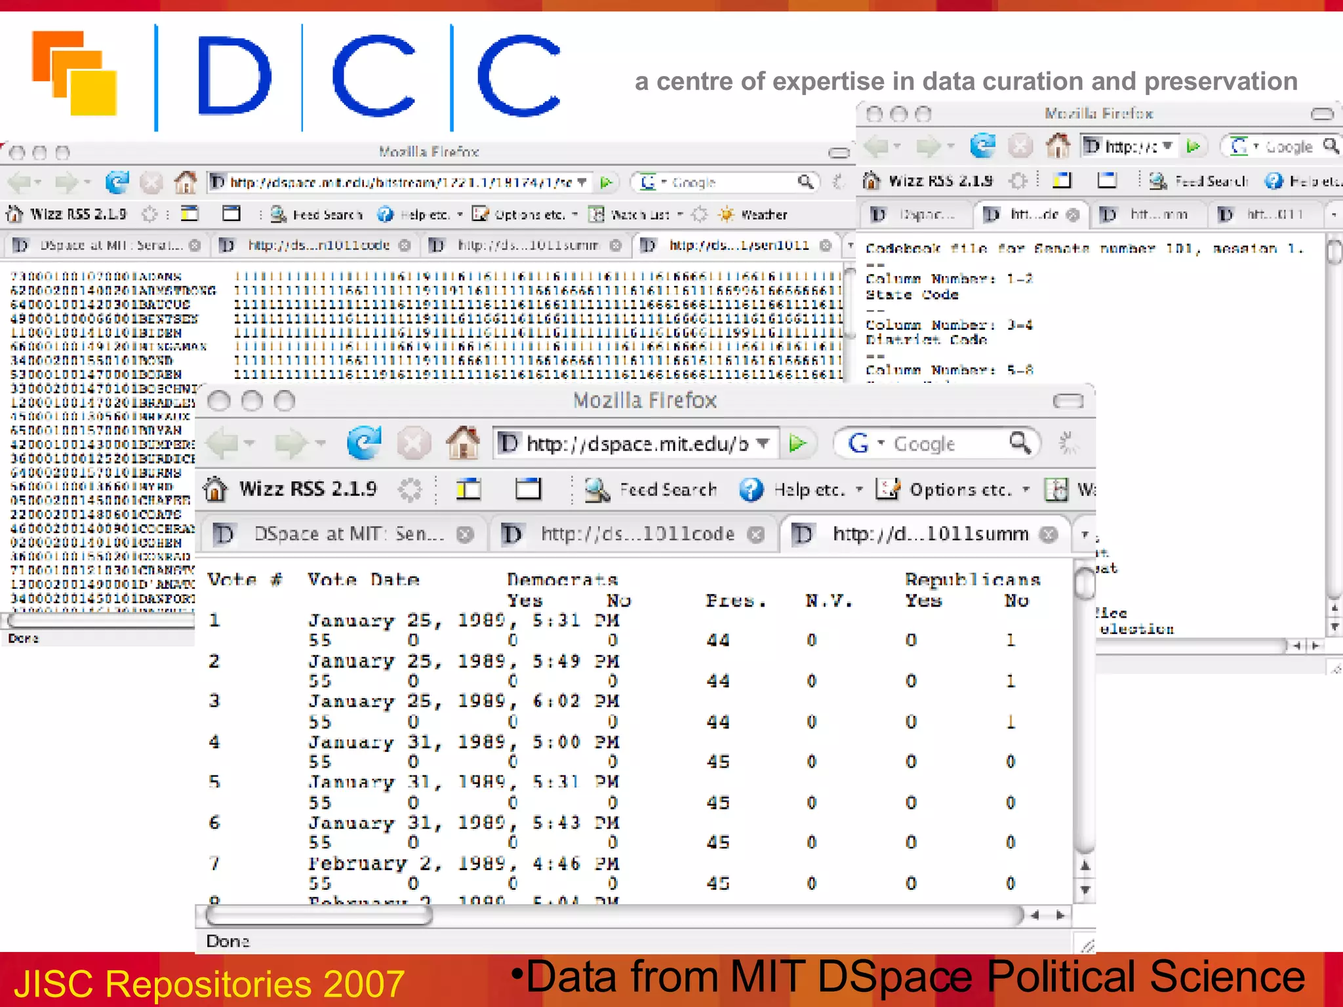Click Stop icon in front Firefox window
The width and height of the screenshot is (1343, 1007).
coord(413,444)
